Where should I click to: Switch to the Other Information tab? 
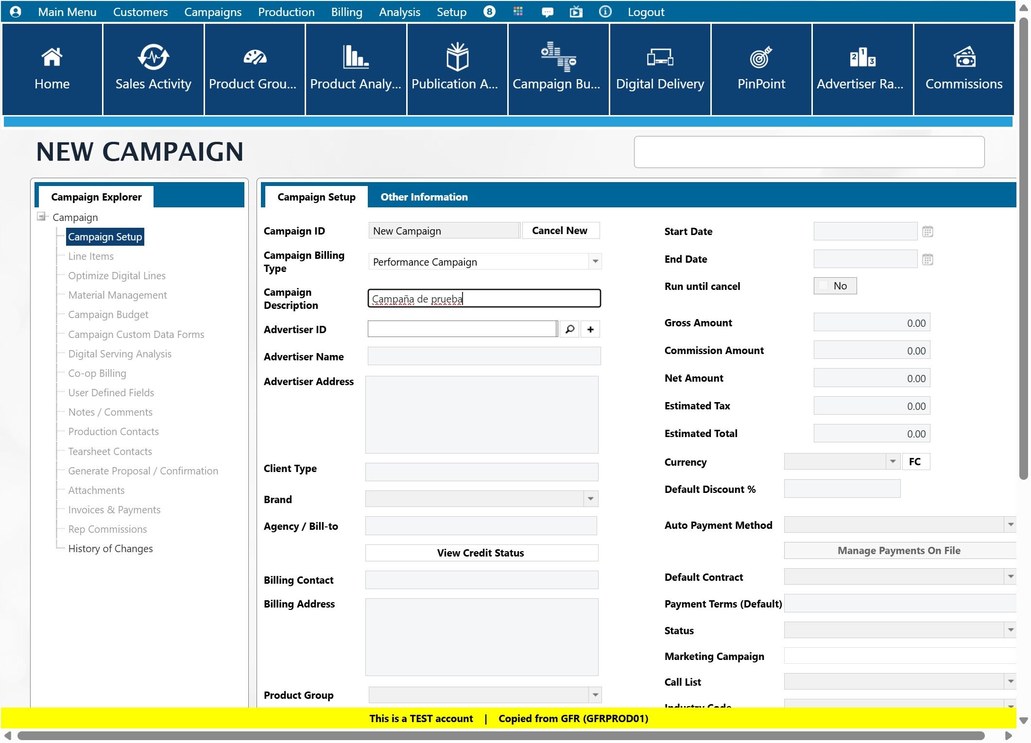(x=424, y=197)
